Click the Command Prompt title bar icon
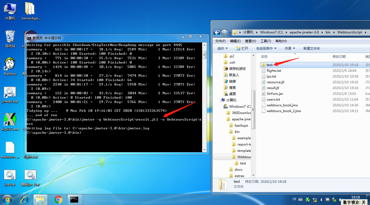The height and width of the screenshot is (205, 370). (x=29, y=38)
